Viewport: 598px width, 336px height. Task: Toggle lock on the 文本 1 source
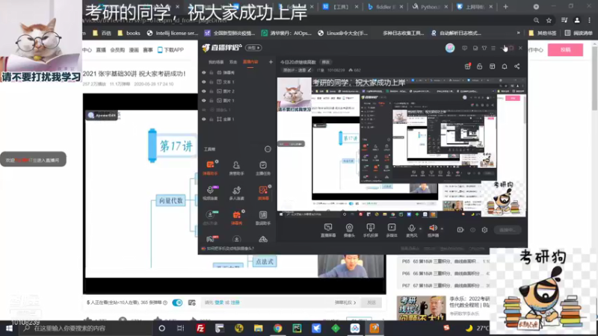(x=212, y=82)
